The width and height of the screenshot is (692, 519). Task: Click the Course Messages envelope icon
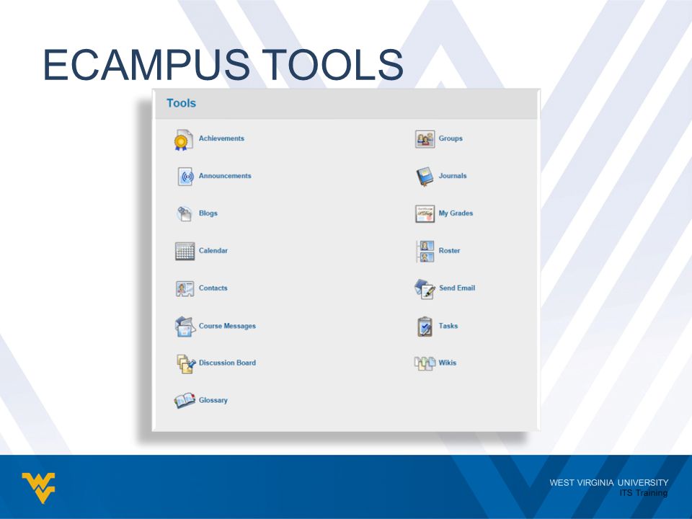(185, 327)
